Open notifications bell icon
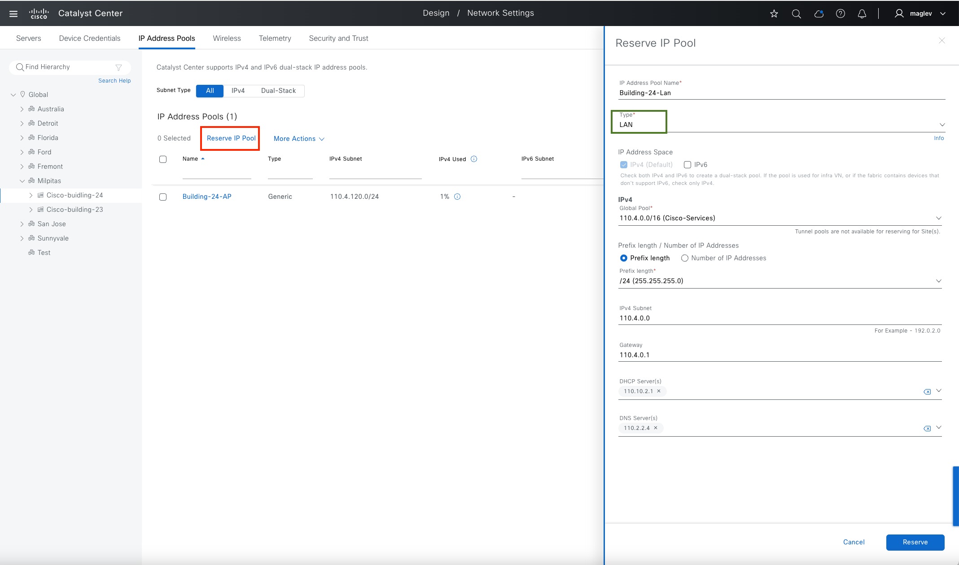Image resolution: width=959 pixels, height=565 pixels. tap(862, 14)
